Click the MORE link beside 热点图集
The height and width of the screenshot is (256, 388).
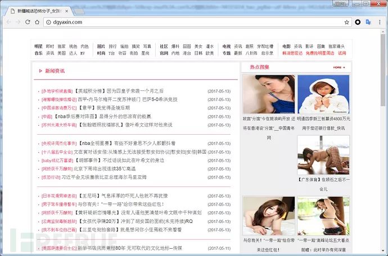[339, 67]
